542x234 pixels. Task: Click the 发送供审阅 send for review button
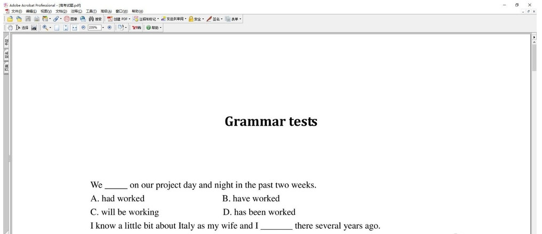pos(172,19)
